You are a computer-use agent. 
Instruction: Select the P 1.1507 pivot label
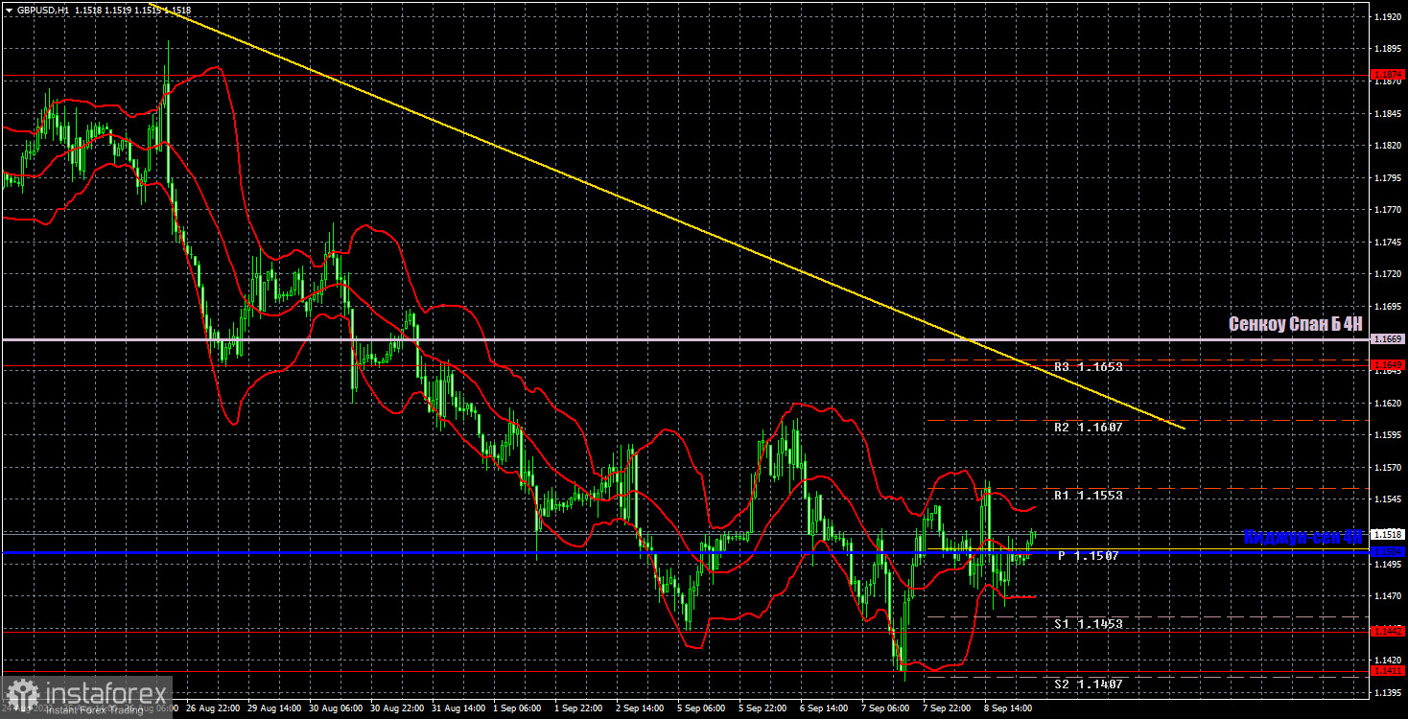click(1089, 556)
